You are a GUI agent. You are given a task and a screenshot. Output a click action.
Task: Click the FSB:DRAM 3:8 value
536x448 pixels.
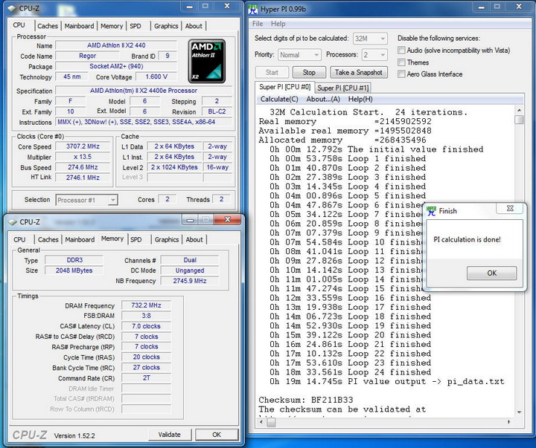coord(146,316)
